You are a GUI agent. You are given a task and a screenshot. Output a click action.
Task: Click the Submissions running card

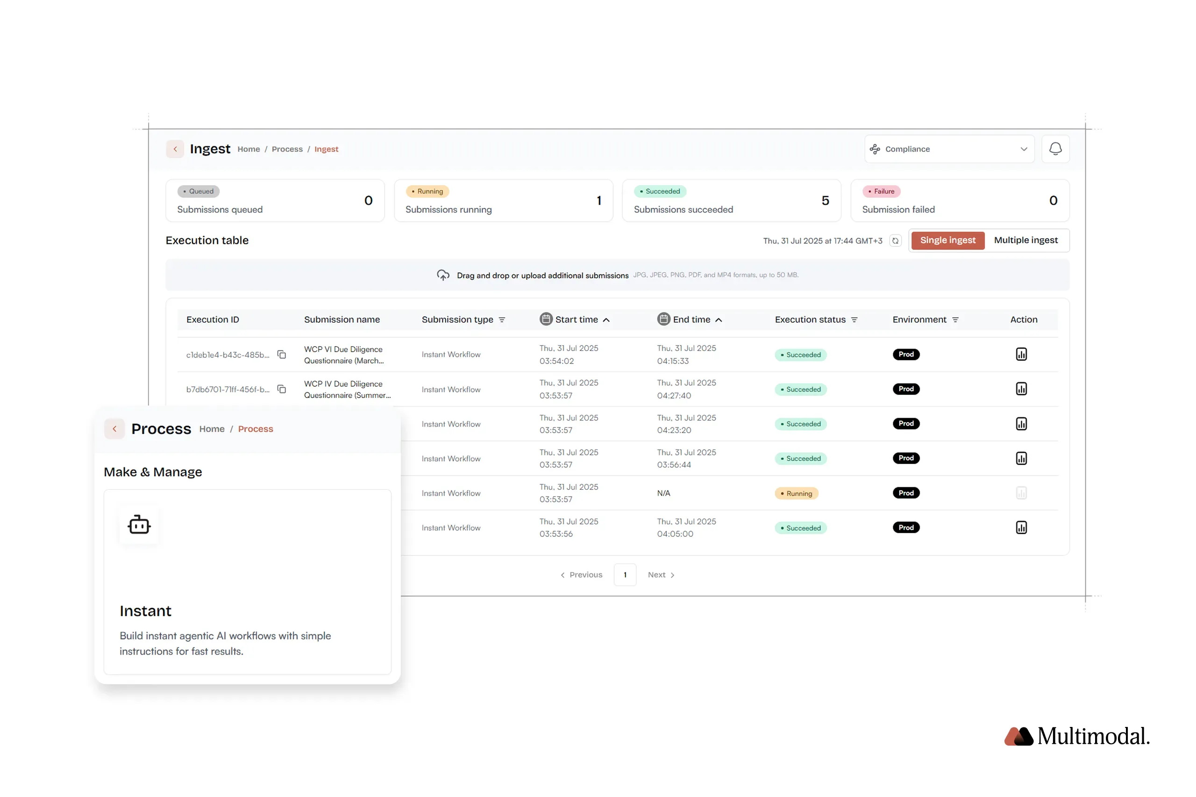pyautogui.click(x=503, y=200)
